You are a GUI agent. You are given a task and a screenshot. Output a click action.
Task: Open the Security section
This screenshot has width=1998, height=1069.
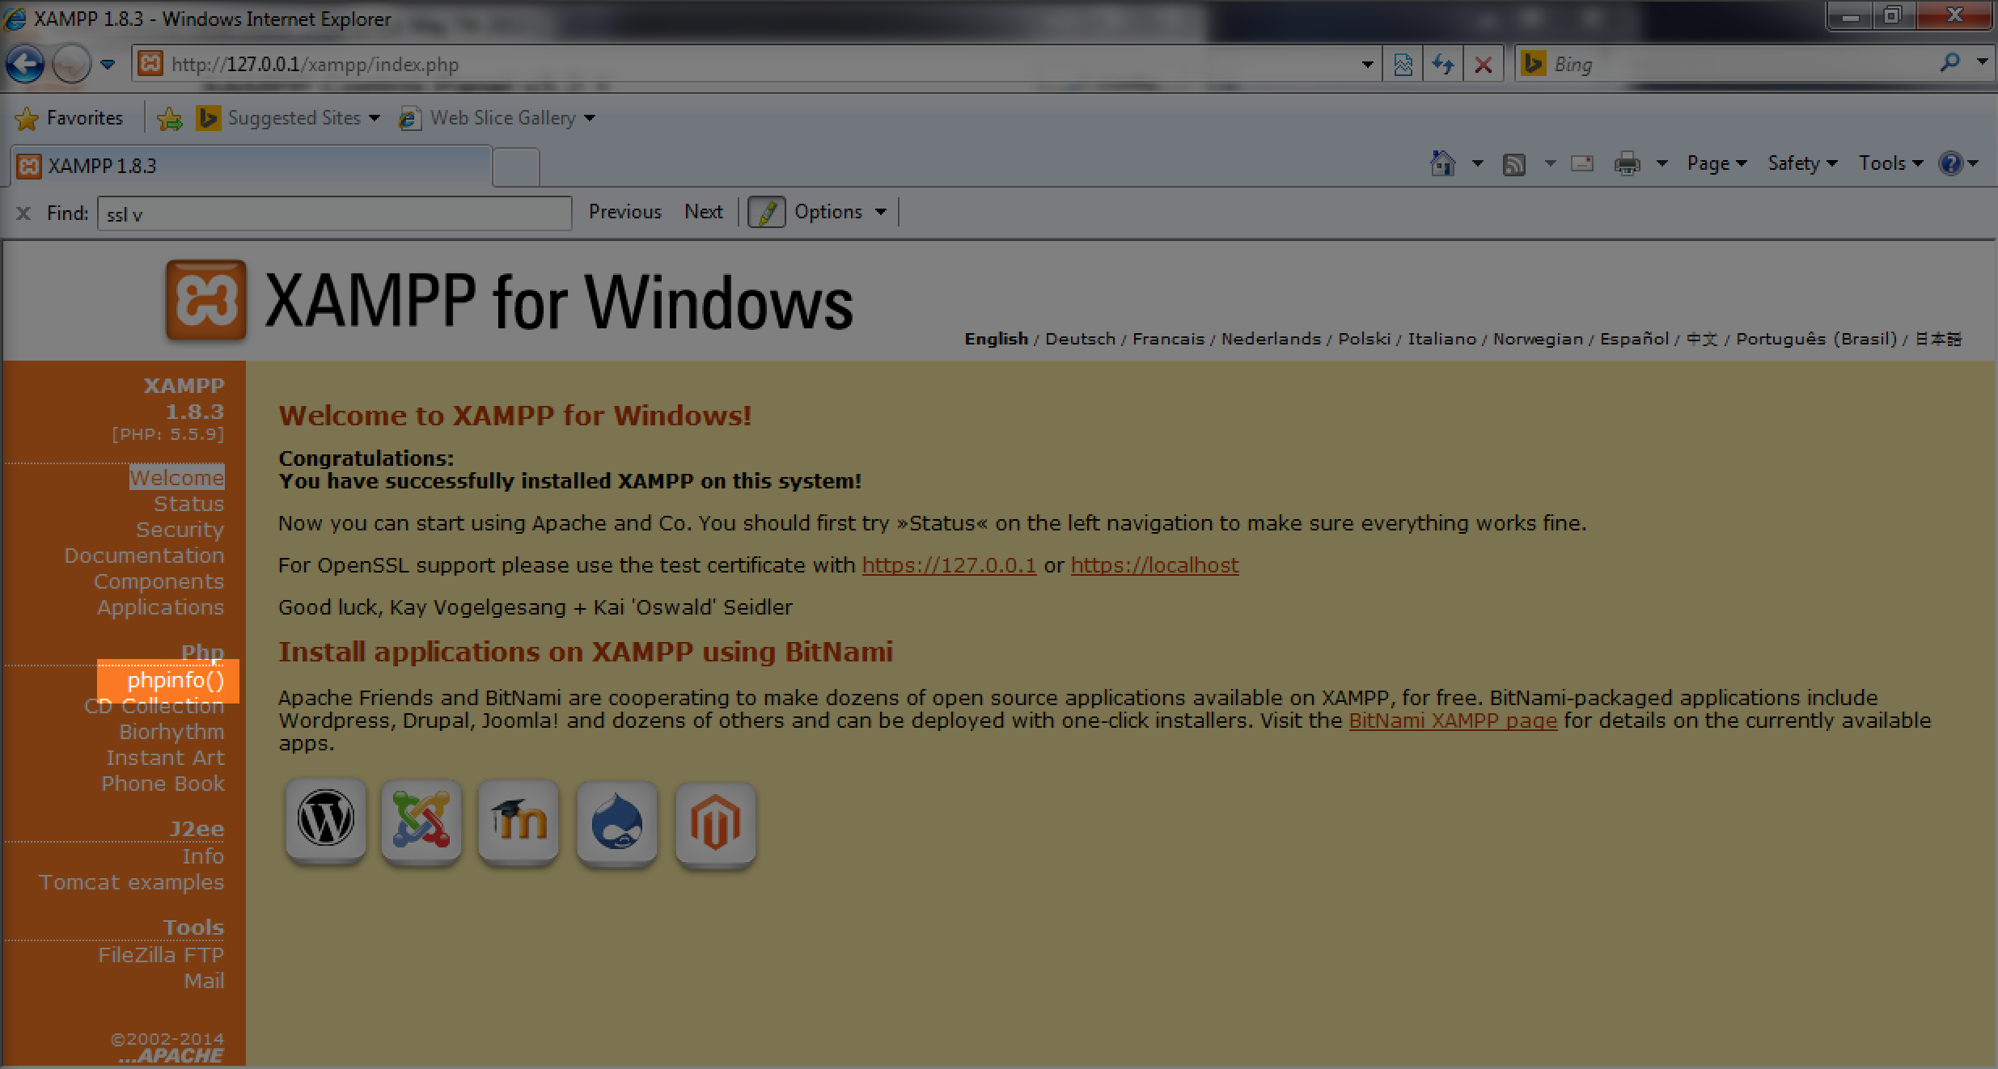[179, 529]
